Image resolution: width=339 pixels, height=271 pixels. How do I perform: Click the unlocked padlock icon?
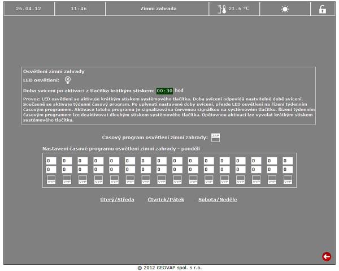(x=323, y=9)
